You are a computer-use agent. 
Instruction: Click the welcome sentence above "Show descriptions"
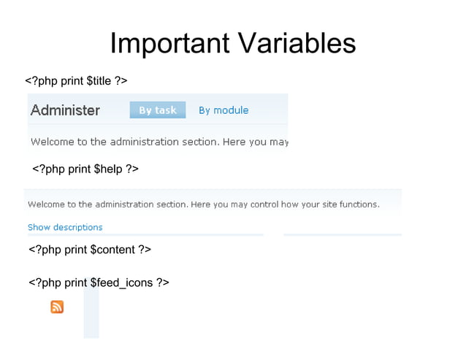click(x=203, y=204)
